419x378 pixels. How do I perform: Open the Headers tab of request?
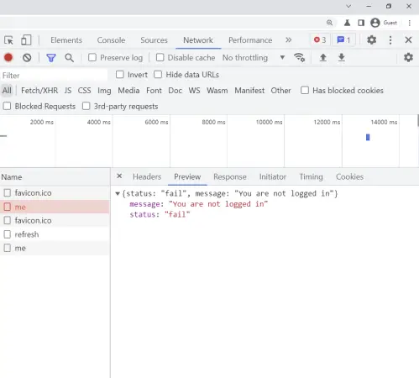tap(147, 176)
